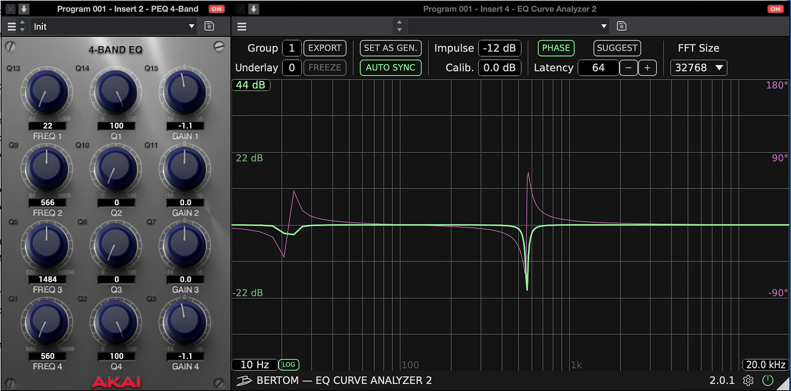Screen dimensions: 791x391
Task: Click Q1 knob
Action: point(116,93)
